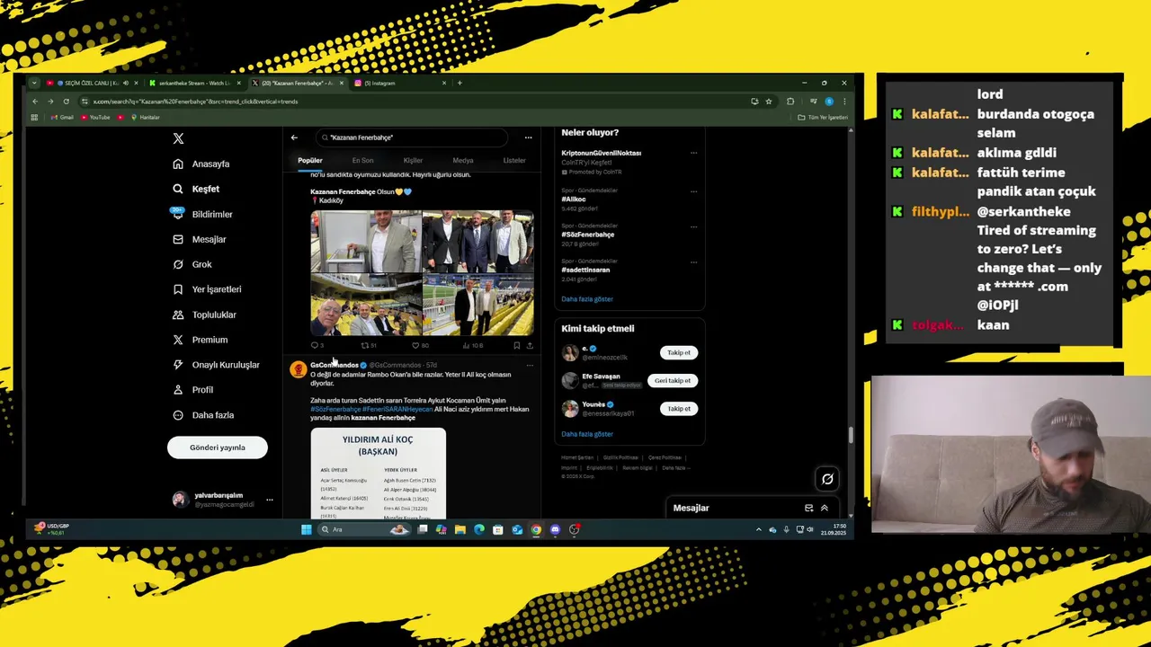Follow the @emineozcelik account
Screen dimensions: 1151x647
coord(679,352)
